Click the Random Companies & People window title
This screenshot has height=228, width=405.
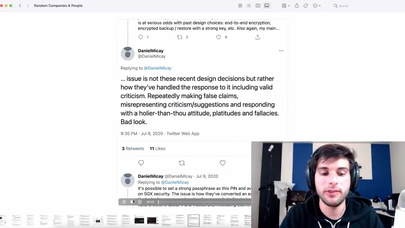pyautogui.click(x=58, y=6)
